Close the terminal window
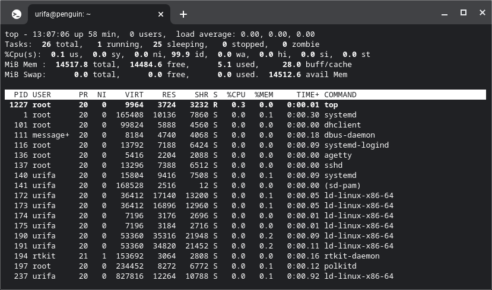The width and height of the screenshot is (492, 290). pyautogui.click(x=481, y=12)
